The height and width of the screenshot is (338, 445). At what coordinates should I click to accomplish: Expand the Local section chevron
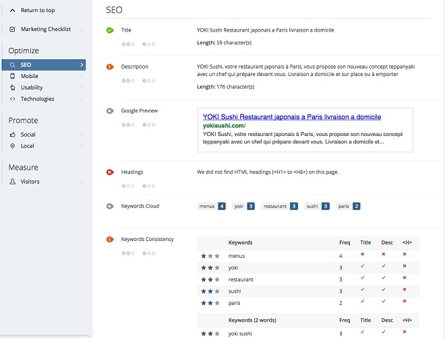(x=82, y=146)
